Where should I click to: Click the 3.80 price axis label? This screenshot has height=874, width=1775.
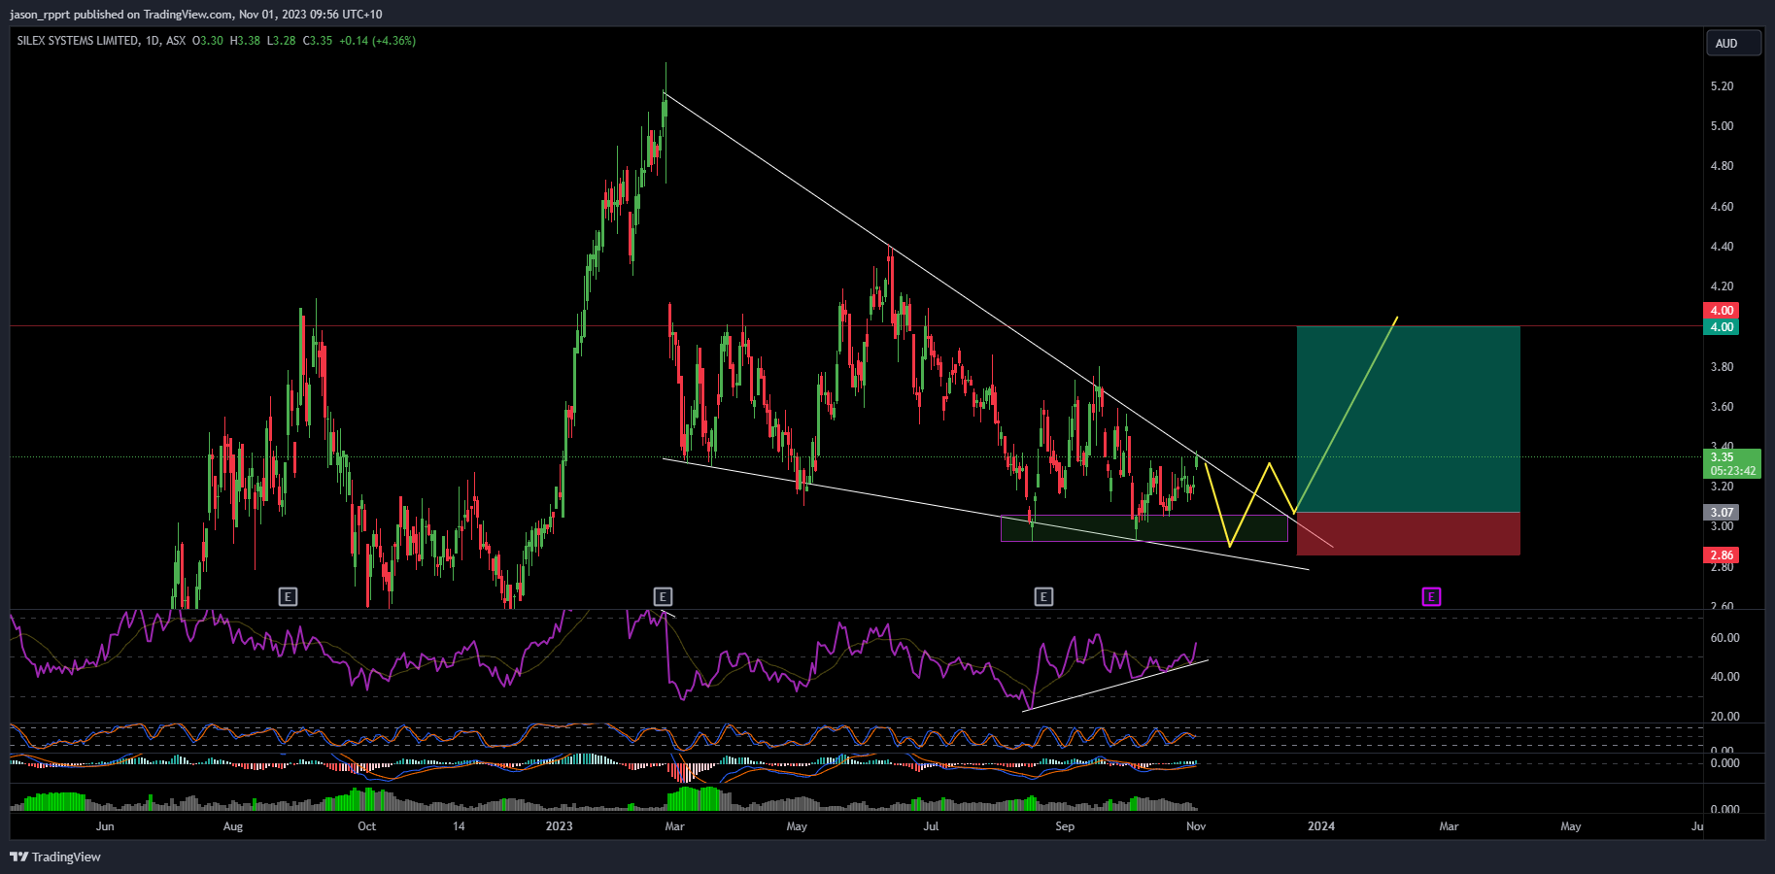[1722, 367]
